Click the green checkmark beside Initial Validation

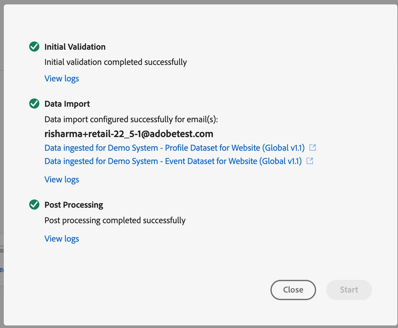34,47
